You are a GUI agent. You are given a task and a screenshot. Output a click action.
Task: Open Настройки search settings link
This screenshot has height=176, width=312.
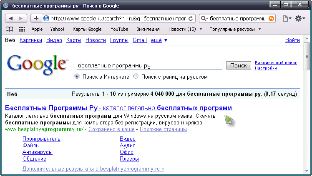tap(266, 68)
